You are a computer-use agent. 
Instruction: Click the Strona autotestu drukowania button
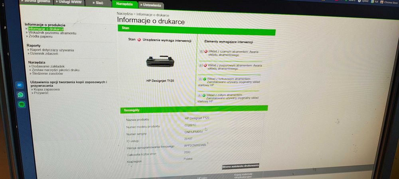(241, 166)
